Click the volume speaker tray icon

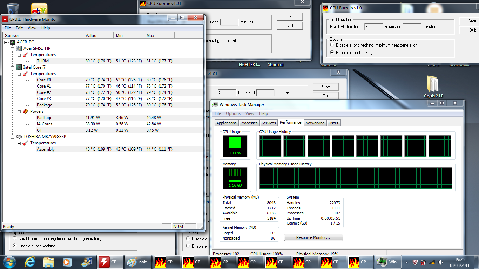click(x=441, y=262)
